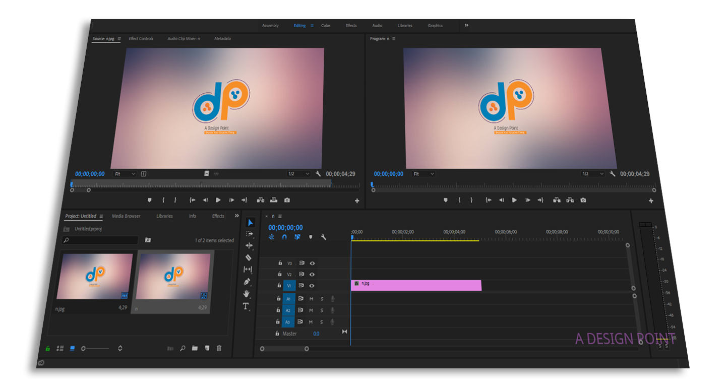Select the Slip tool
Screen dimensions: 726x388
pyautogui.click(x=248, y=270)
